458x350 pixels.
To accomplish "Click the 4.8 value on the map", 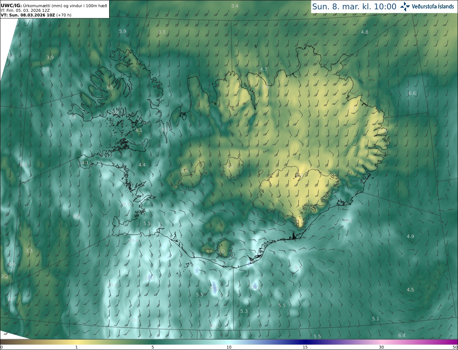I will pyautogui.click(x=365, y=32).
